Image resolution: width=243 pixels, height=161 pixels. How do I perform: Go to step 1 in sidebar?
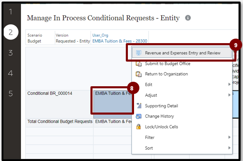pos(11,12)
